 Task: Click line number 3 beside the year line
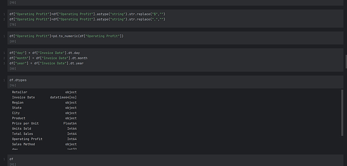click(x=4, y=64)
